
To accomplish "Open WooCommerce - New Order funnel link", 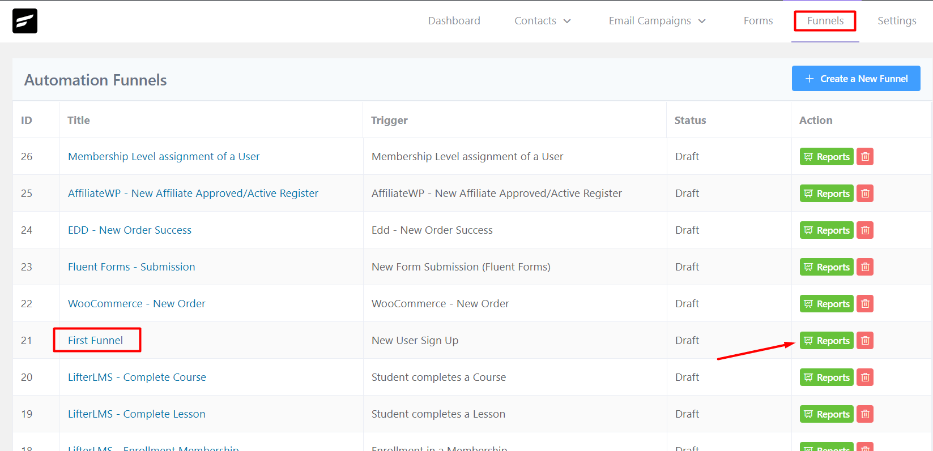I will 137,304.
